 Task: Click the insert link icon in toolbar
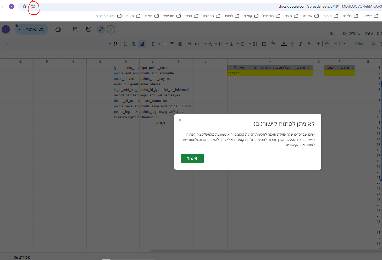tap(197, 44)
